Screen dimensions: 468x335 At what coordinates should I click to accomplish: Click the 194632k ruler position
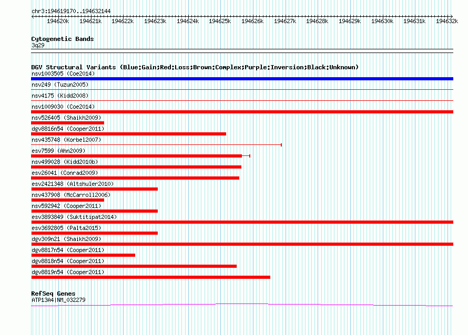[447, 21]
